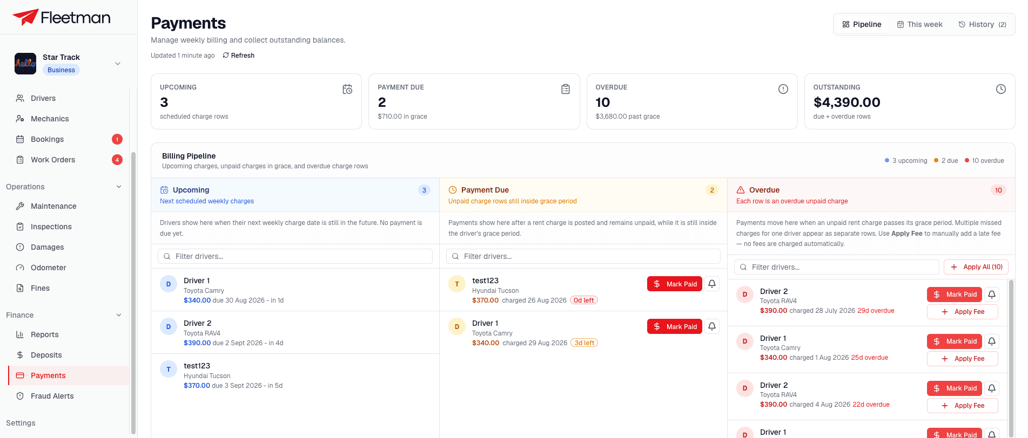1028x438 pixels.
Task: Mark test123 Hyundai Tucson charge as paid
Action: pos(674,284)
